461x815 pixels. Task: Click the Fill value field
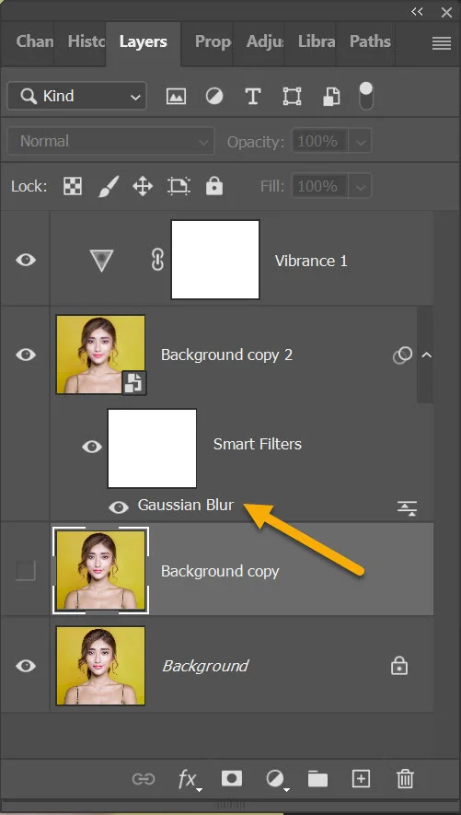pyautogui.click(x=321, y=186)
